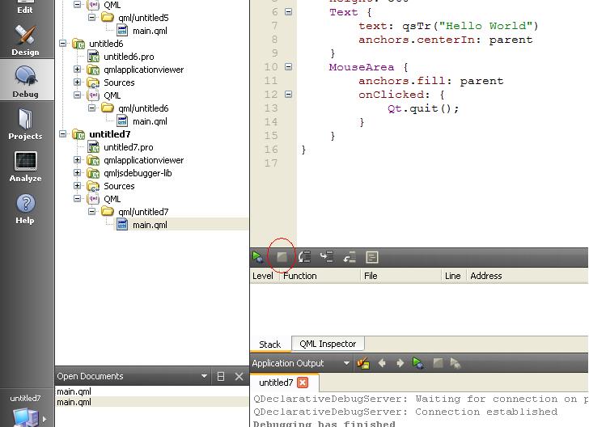Collapse the untitled7 project node
Viewport: 589px width, 427px height.
point(63,133)
